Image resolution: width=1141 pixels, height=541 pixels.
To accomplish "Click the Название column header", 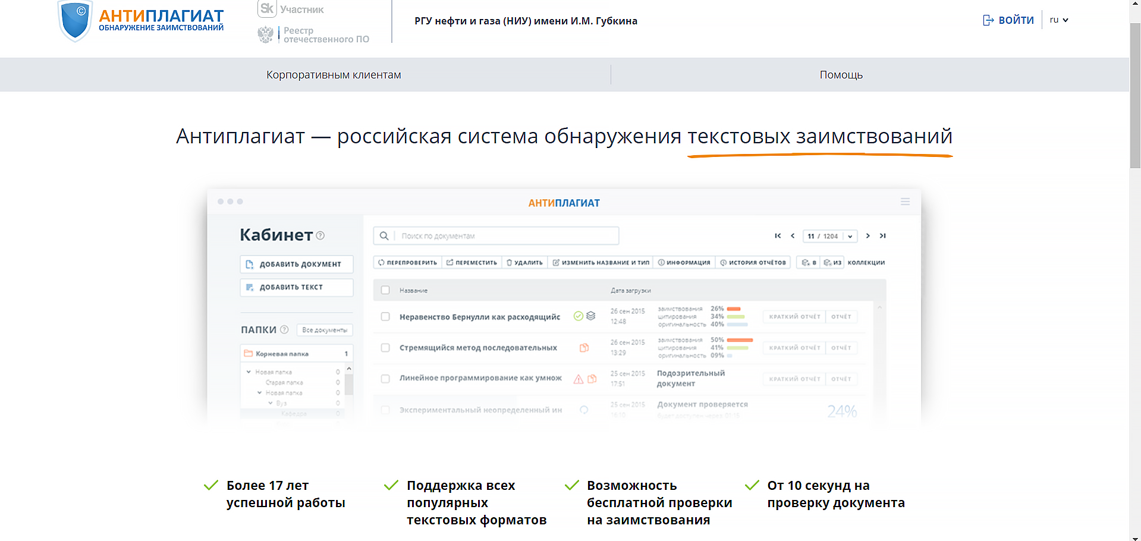I will tap(413, 291).
